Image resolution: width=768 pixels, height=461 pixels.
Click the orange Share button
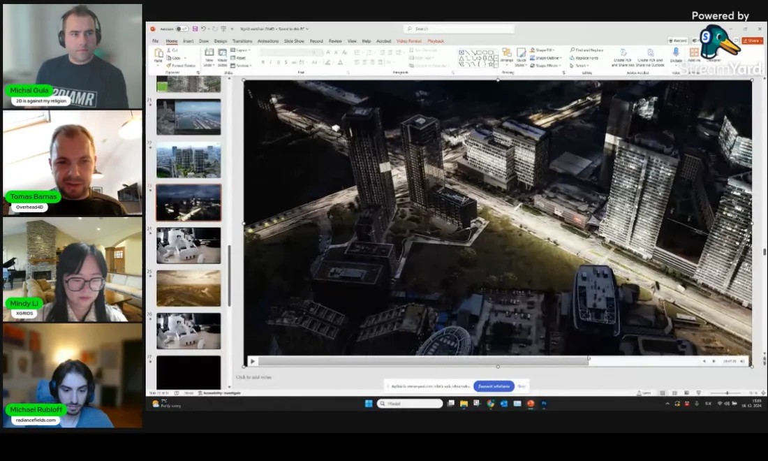(753, 41)
